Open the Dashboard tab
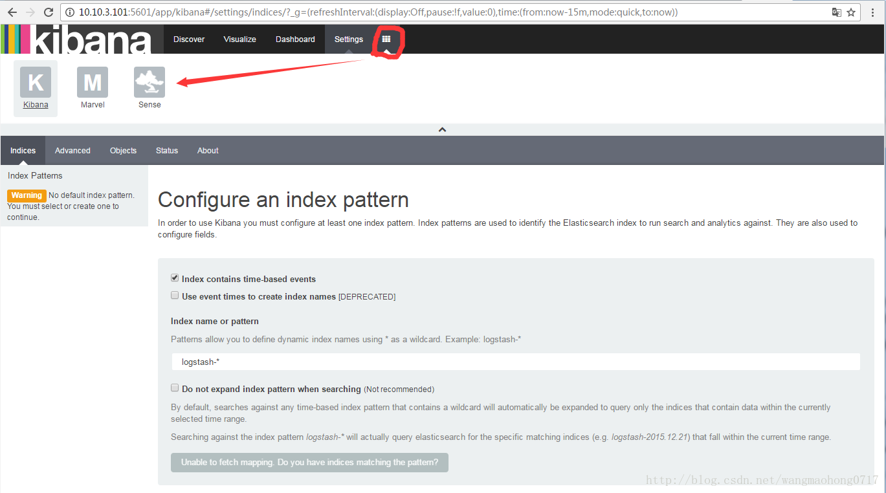 (x=295, y=39)
